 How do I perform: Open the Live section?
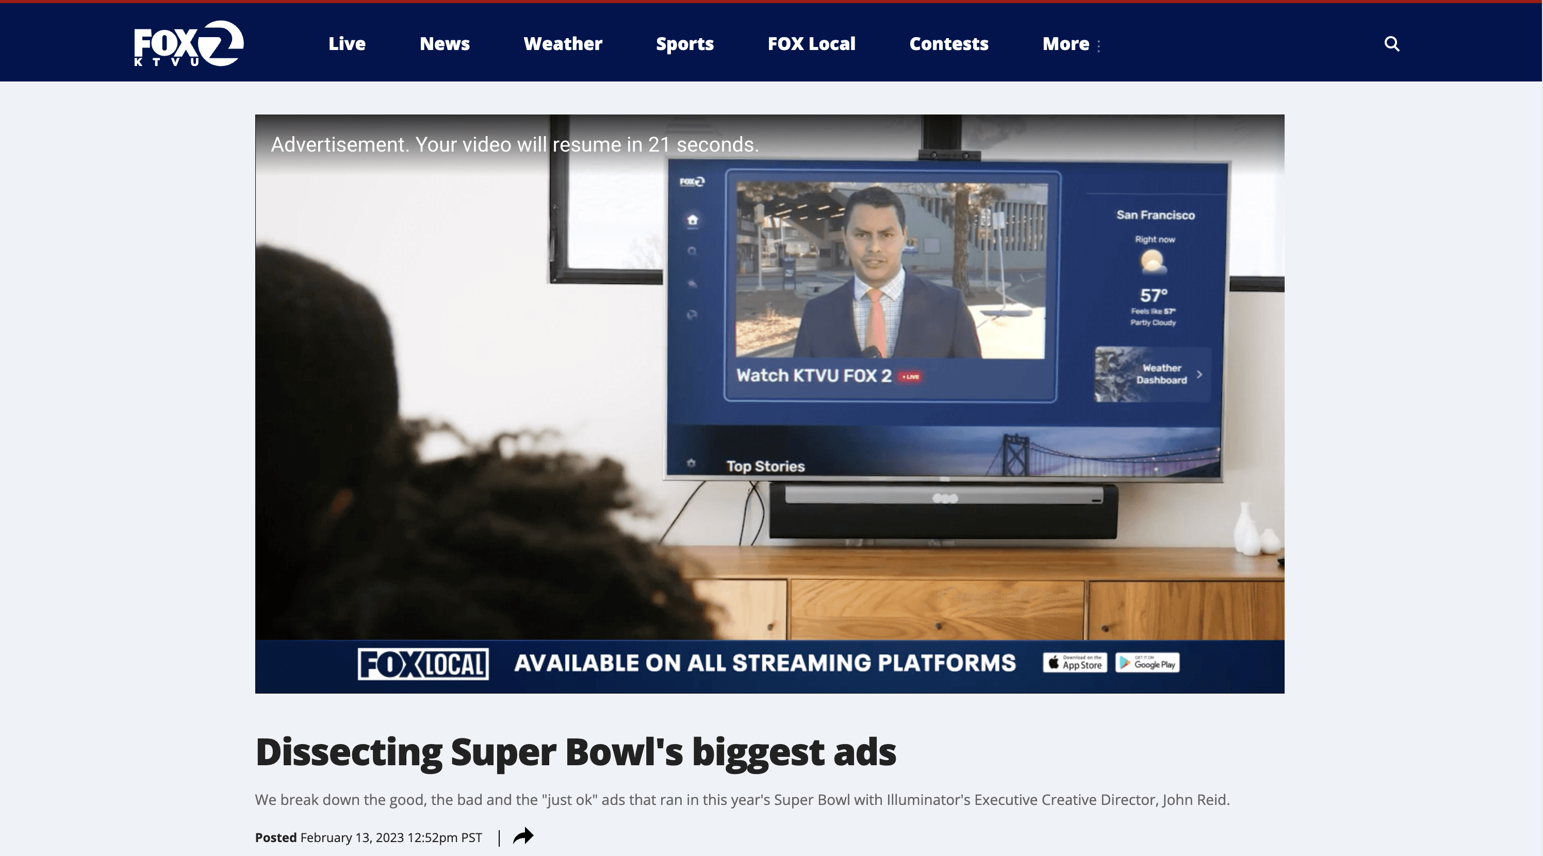point(347,44)
